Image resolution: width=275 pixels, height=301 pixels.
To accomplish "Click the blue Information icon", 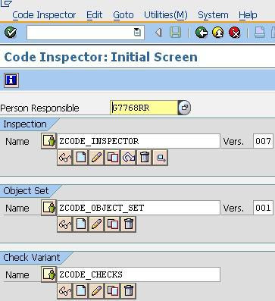I will coord(11,80).
